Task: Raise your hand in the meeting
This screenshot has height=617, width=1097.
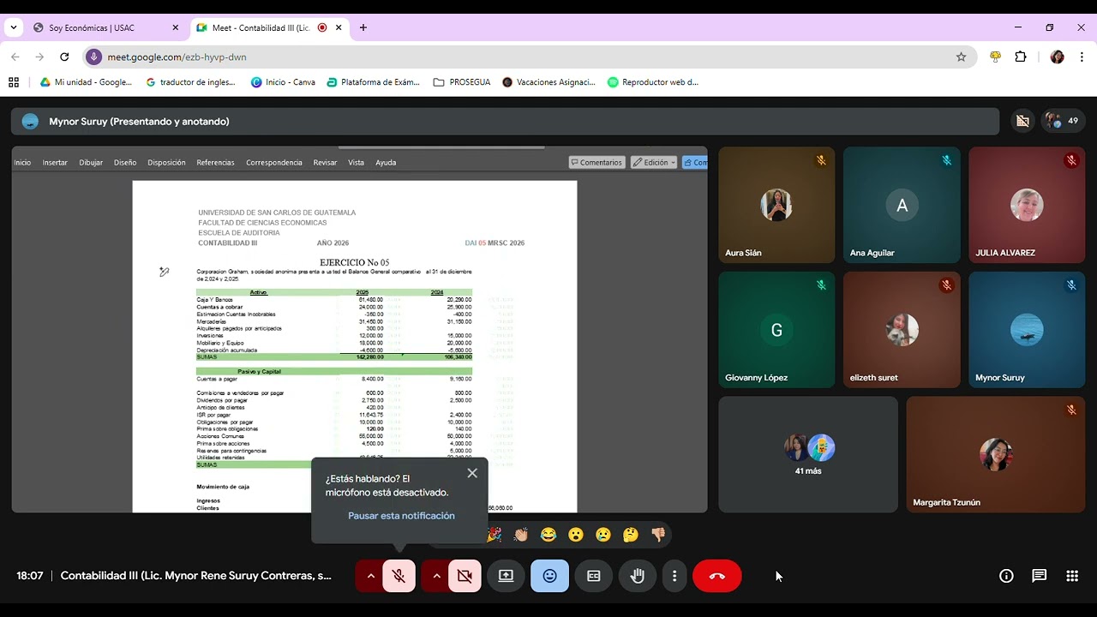Action: tap(637, 576)
